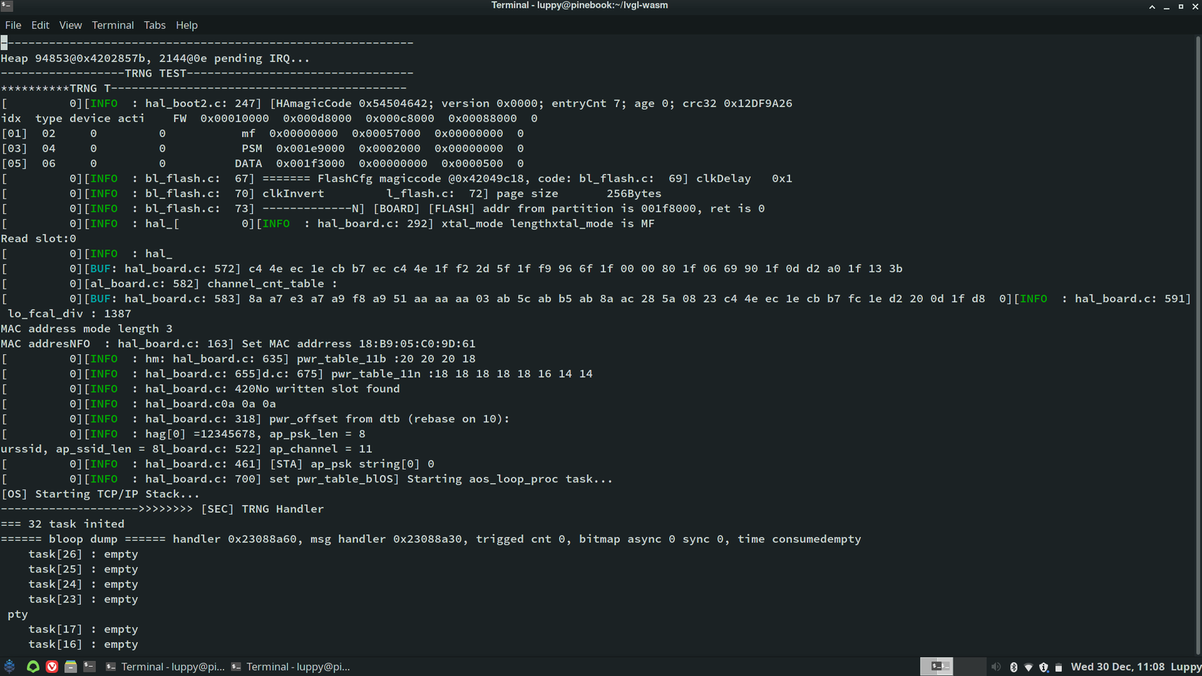Open the file manager launcher
1202x676 pixels.
coord(70,666)
